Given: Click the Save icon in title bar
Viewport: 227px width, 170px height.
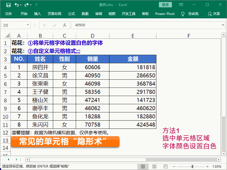Looking at the screenshot, I should click(x=8, y=5).
